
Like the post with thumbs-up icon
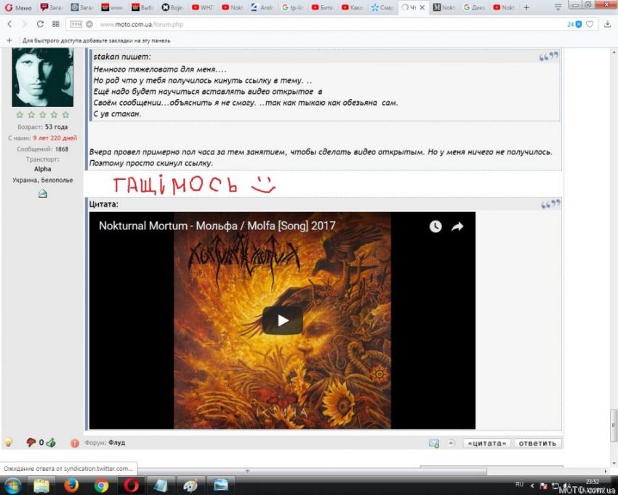(51, 443)
